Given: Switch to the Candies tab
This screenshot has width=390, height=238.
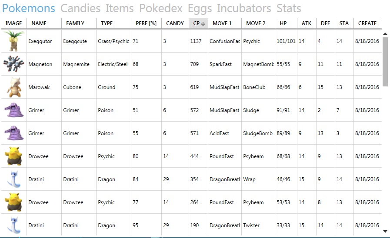Looking at the screenshot, I should (80, 8).
